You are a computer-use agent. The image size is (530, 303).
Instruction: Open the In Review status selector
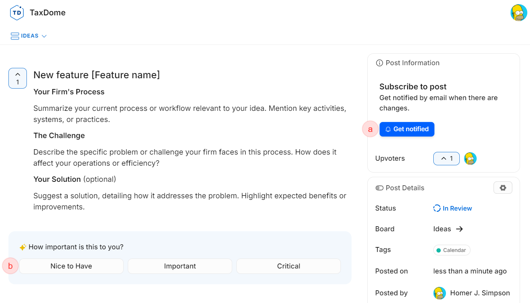click(457, 208)
